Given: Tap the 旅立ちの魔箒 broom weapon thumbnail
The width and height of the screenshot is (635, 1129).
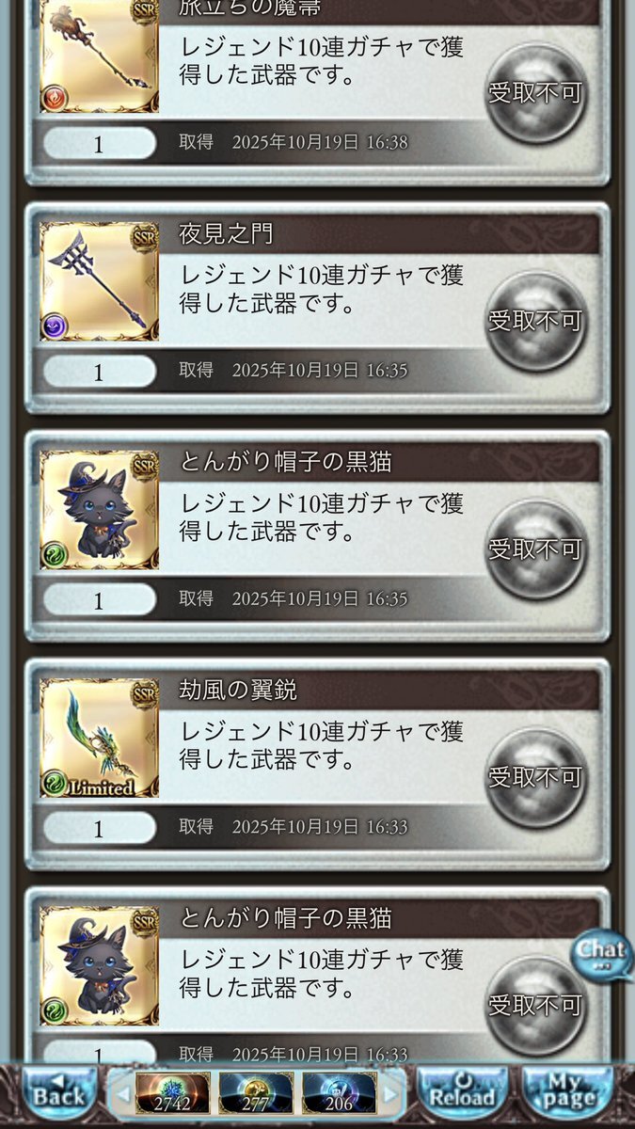Looking at the screenshot, I should [99, 56].
